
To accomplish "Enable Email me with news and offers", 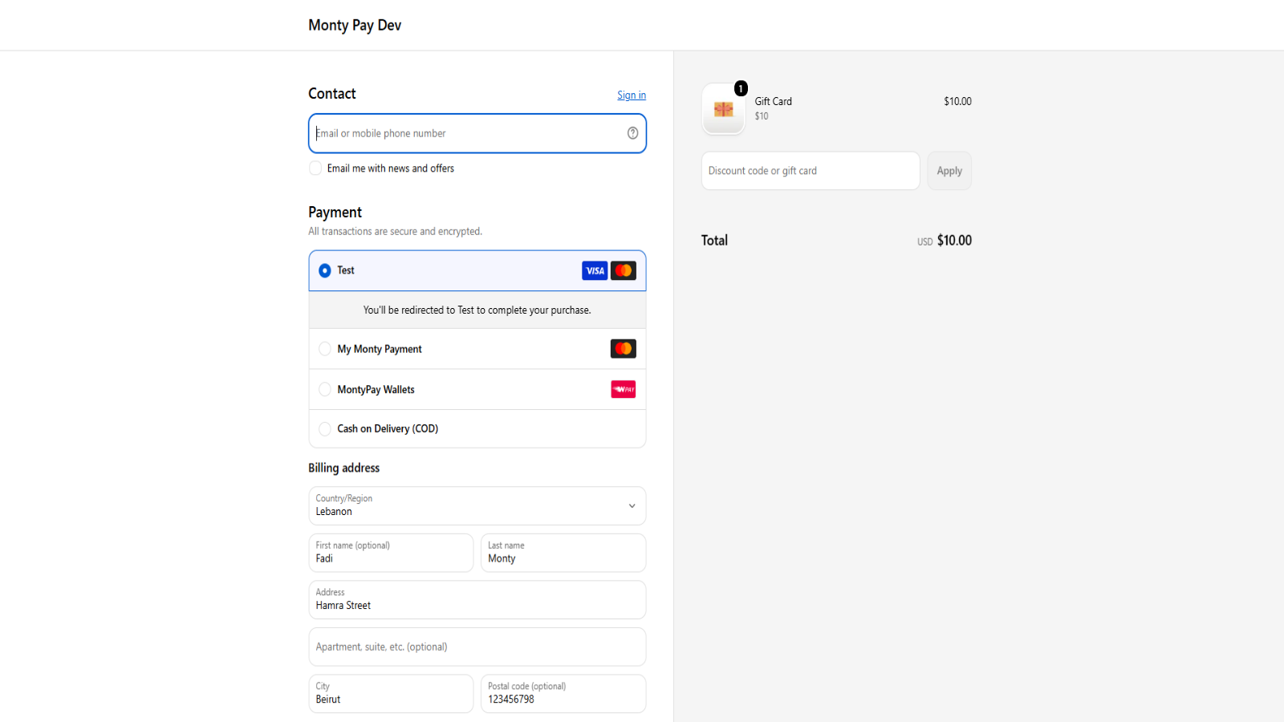I will pyautogui.click(x=315, y=168).
